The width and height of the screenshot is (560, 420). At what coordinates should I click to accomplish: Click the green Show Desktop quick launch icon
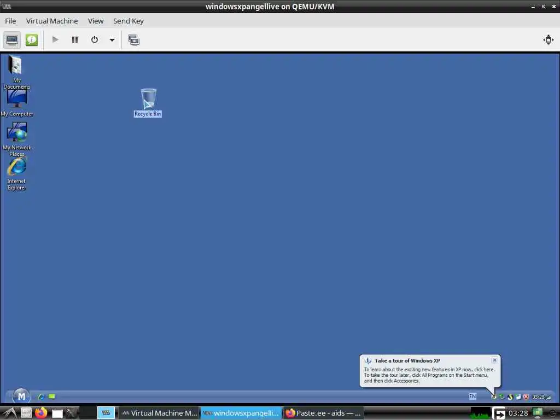click(51, 396)
